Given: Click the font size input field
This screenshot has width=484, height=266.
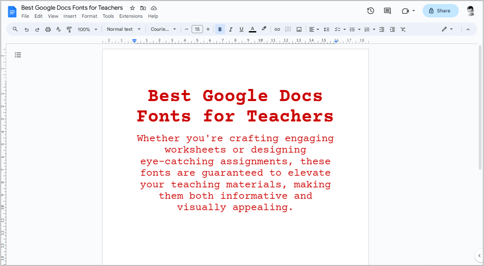Looking at the screenshot, I should click(x=197, y=29).
